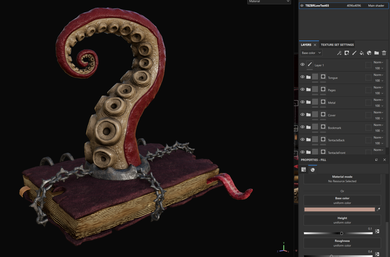Toggle visibility of the Metal folder
390x257 pixels.
[x=302, y=102]
